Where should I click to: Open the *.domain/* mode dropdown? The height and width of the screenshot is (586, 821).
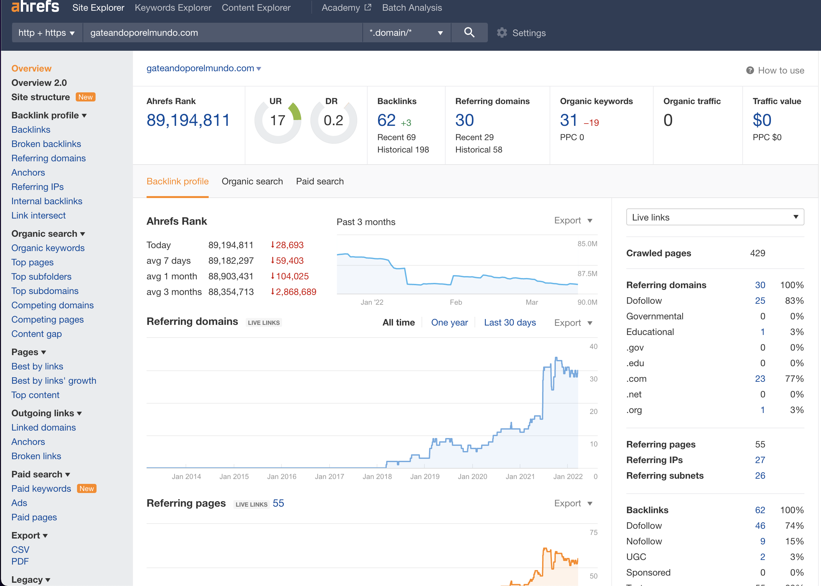(406, 33)
